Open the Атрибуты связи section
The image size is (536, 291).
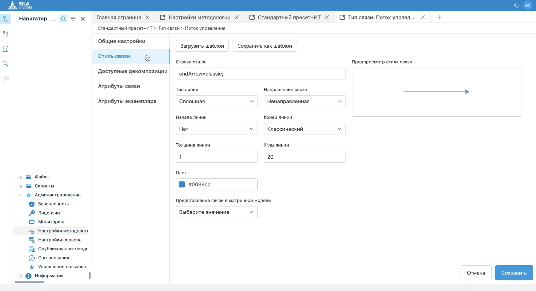[x=119, y=86]
